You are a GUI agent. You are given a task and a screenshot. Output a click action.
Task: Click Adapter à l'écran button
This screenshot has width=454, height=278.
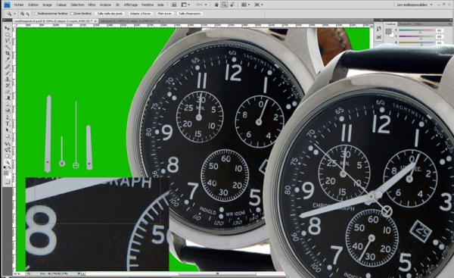coord(141,14)
